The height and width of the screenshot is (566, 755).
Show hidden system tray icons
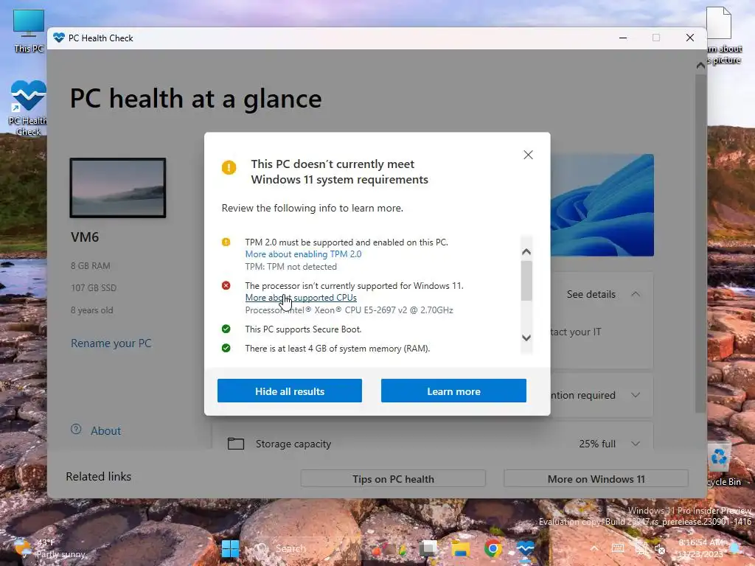tap(594, 548)
